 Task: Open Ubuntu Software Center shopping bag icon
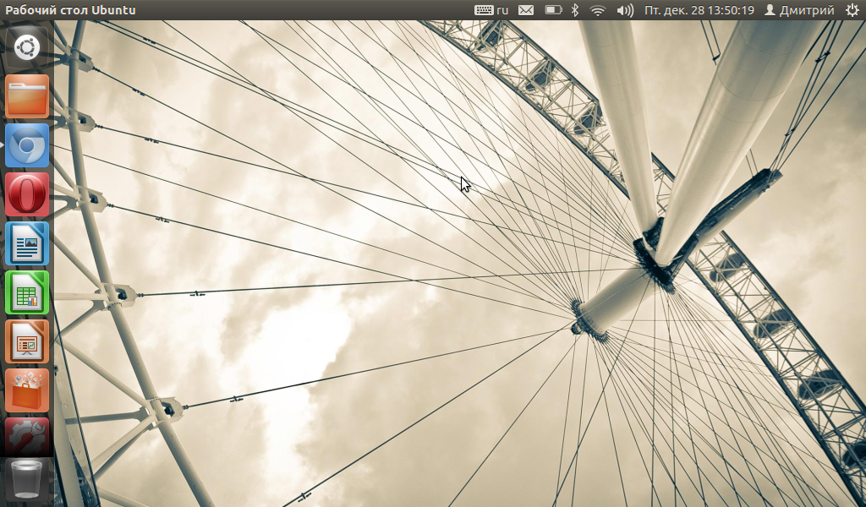[x=27, y=390]
